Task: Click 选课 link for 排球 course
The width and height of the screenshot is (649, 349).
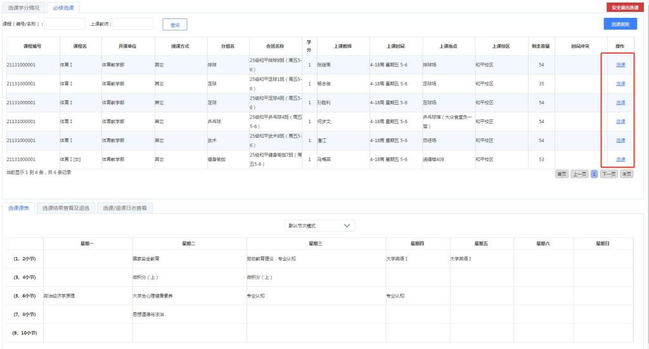Action: click(620, 65)
